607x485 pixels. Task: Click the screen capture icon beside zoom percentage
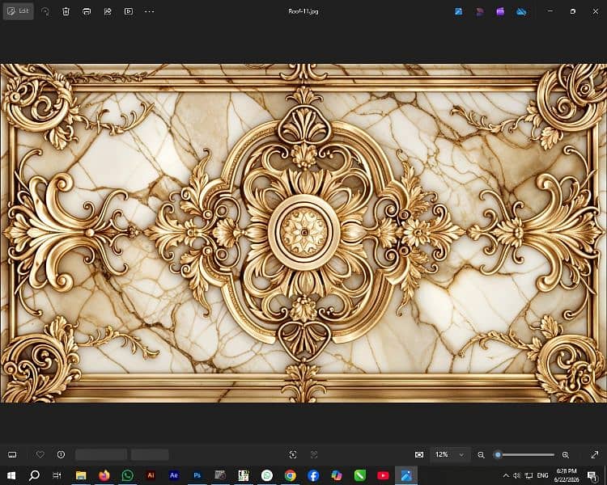coord(419,455)
